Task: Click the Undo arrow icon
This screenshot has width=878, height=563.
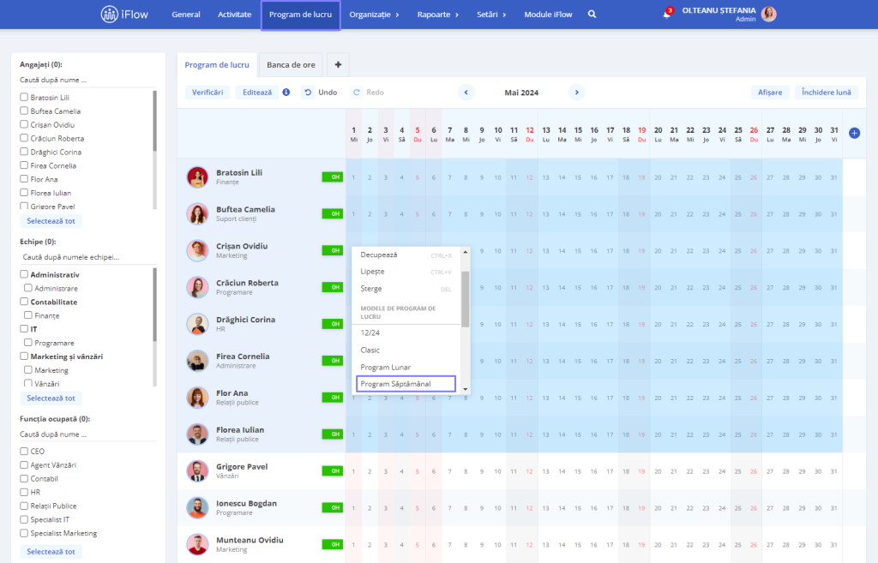Action: pos(308,93)
